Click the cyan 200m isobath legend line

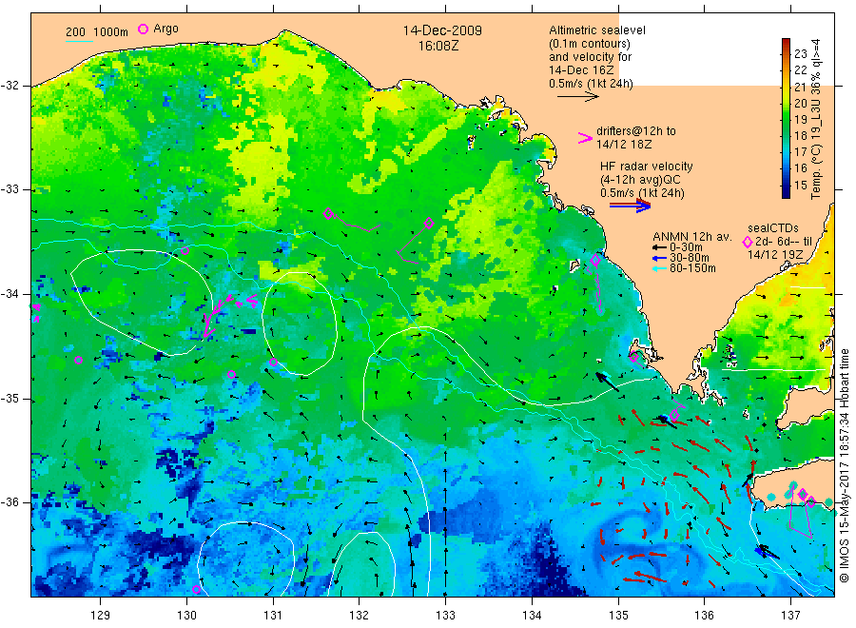coord(79,41)
